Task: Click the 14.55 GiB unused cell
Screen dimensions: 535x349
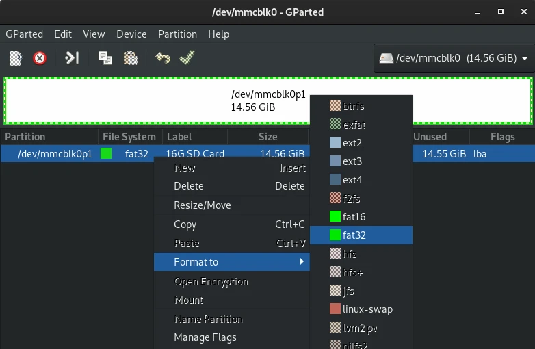Action: (x=444, y=154)
